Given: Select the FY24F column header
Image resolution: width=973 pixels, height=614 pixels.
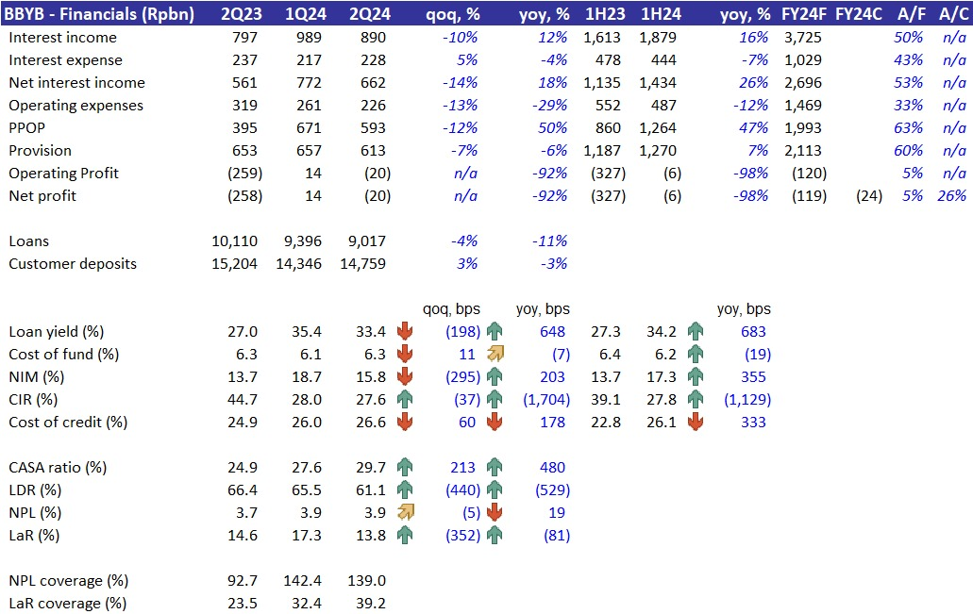Looking at the screenshot, I should [806, 13].
